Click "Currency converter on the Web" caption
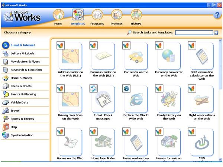 (x=169, y=74)
